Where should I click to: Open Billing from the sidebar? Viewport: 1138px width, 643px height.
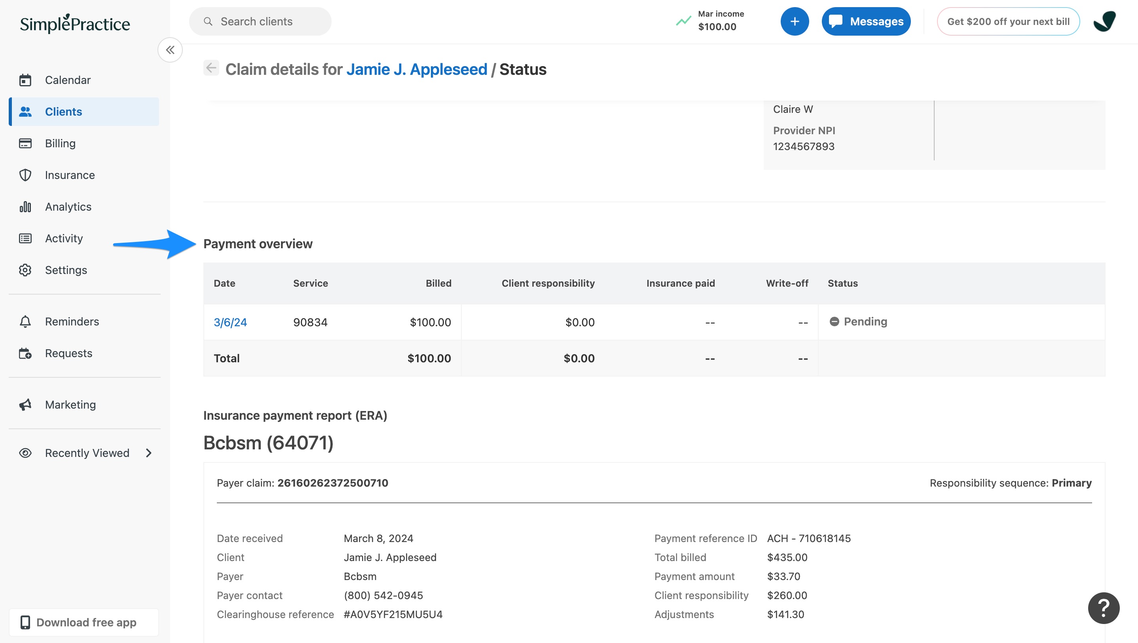[84, 143]
